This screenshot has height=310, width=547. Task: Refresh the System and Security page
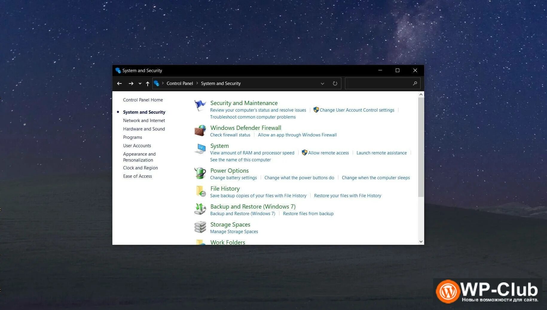coord(335,83)
